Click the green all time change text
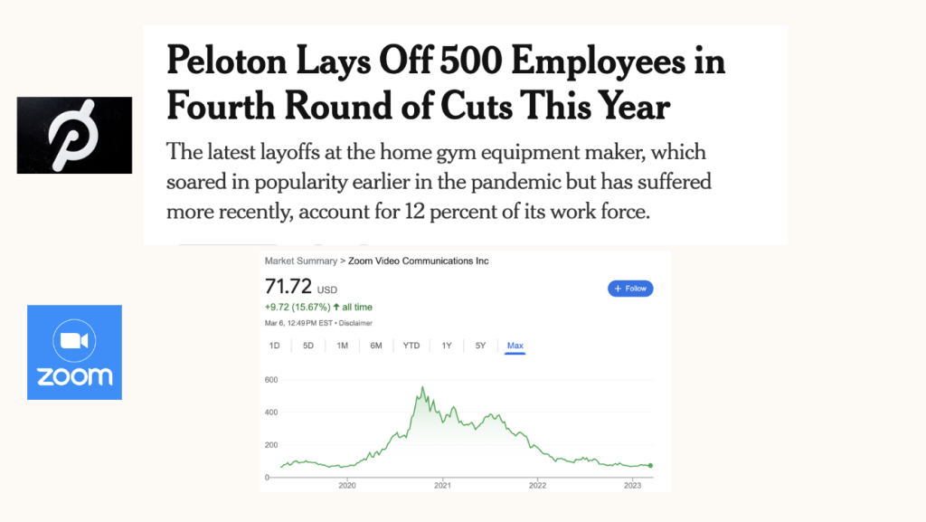The width and height of the screenshot is (926, 522). click(318, 307)
